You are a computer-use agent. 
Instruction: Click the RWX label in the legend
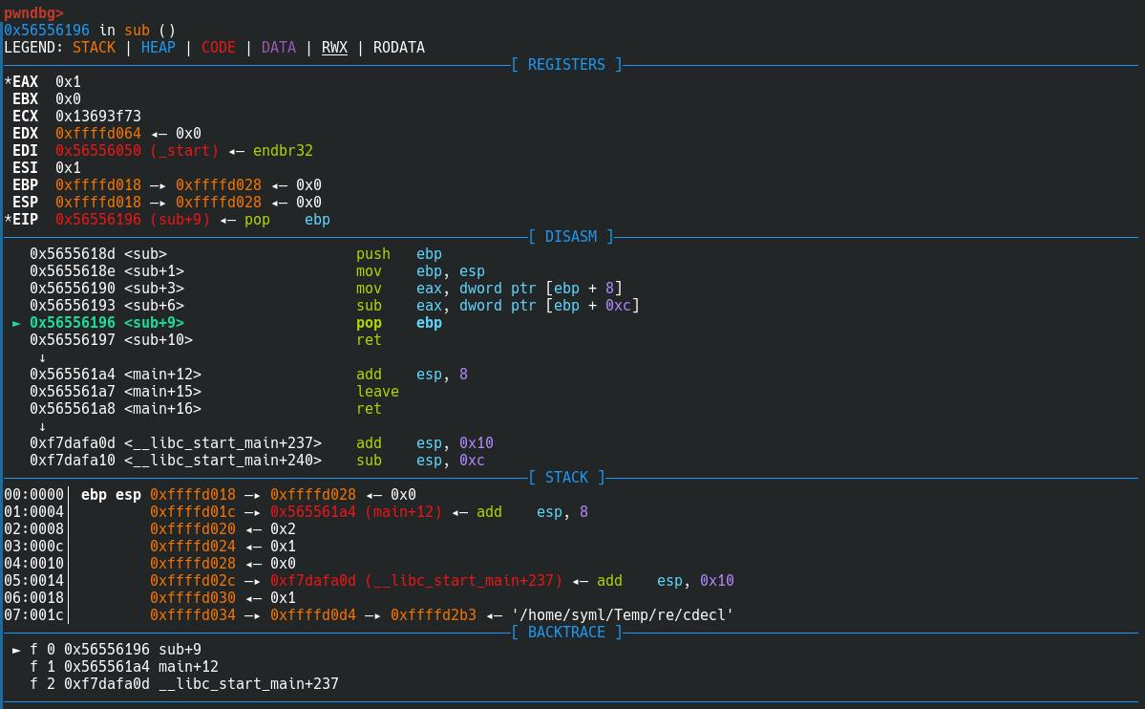334,48
